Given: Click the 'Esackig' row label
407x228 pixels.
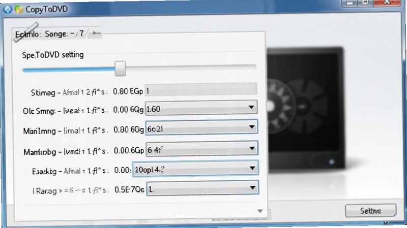Looking at the screenshot, I should 44,171.
